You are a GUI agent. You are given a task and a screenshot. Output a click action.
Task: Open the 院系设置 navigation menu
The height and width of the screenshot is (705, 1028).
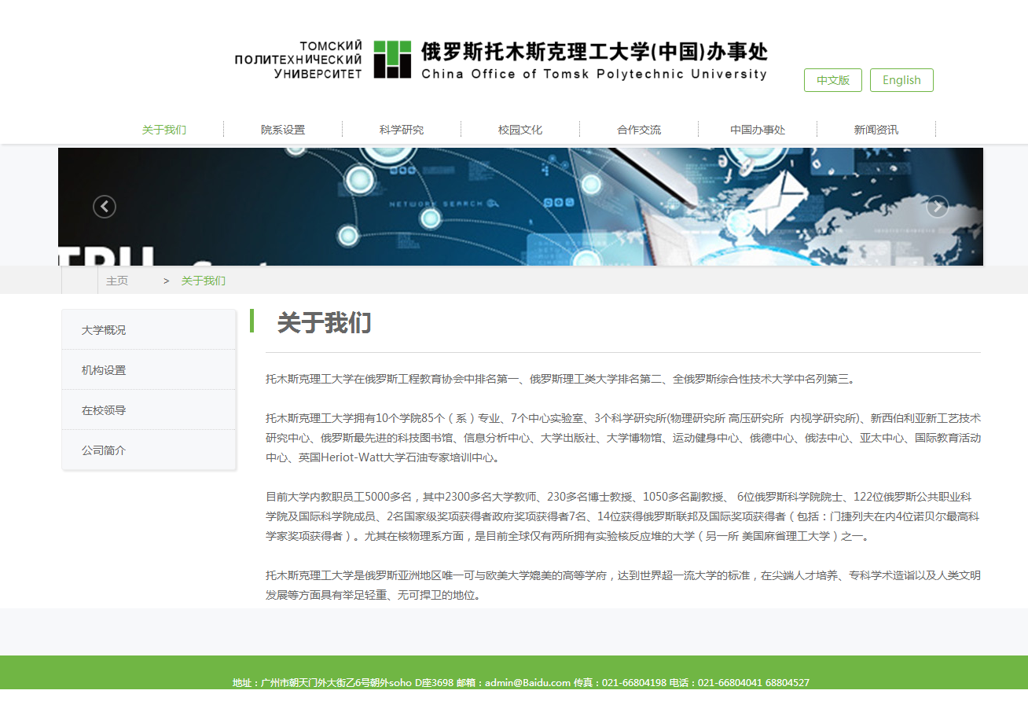283,130
